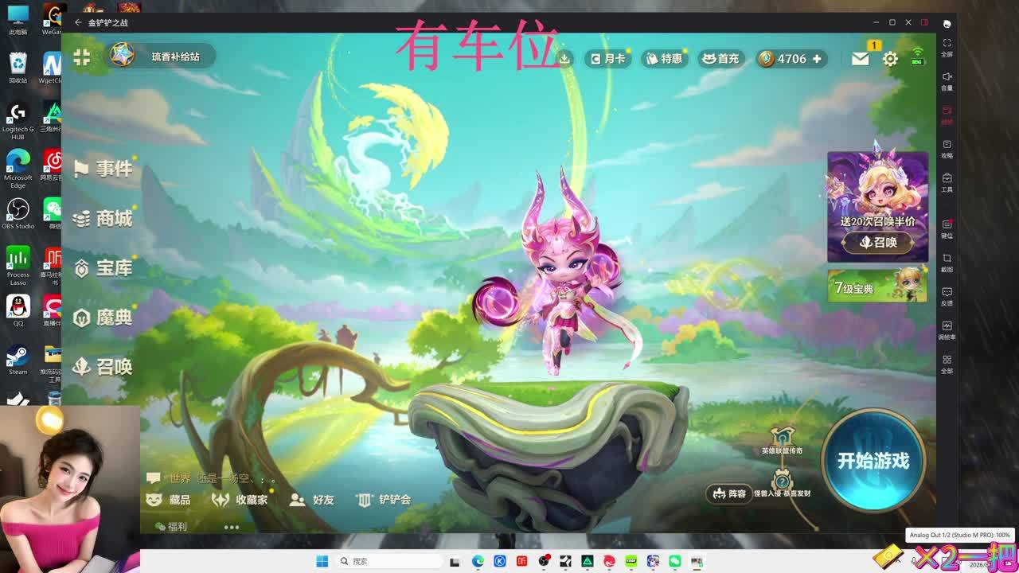Open Microsoft Edge from the taskbar

coord(478,561)
